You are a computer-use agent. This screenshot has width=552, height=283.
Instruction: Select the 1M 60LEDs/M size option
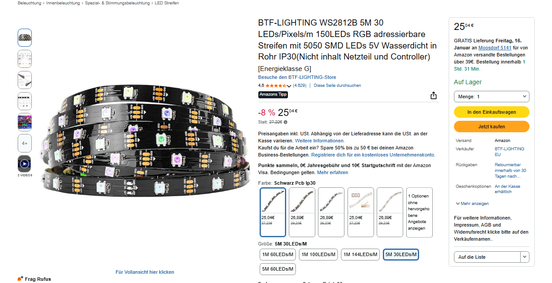(278, 254)
